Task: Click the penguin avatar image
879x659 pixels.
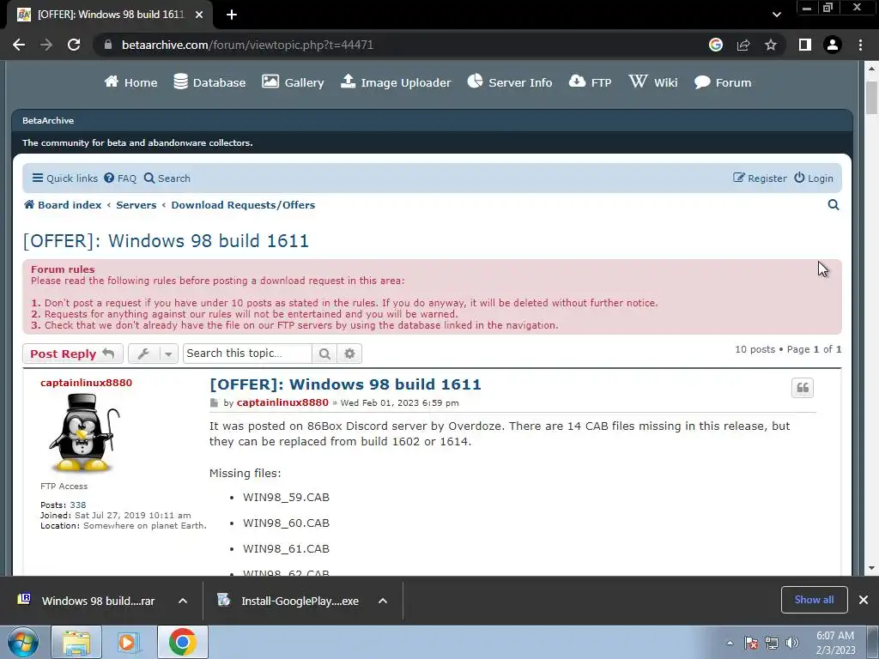Action: coord(84,433)
